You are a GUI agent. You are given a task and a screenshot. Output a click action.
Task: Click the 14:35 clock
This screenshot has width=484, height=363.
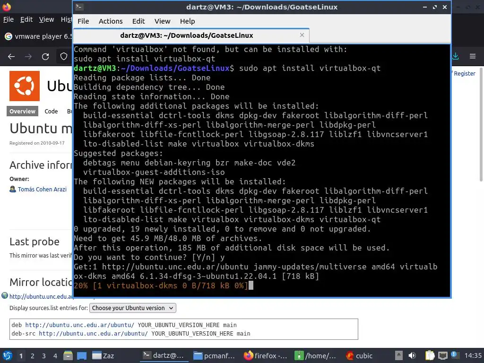473,355
